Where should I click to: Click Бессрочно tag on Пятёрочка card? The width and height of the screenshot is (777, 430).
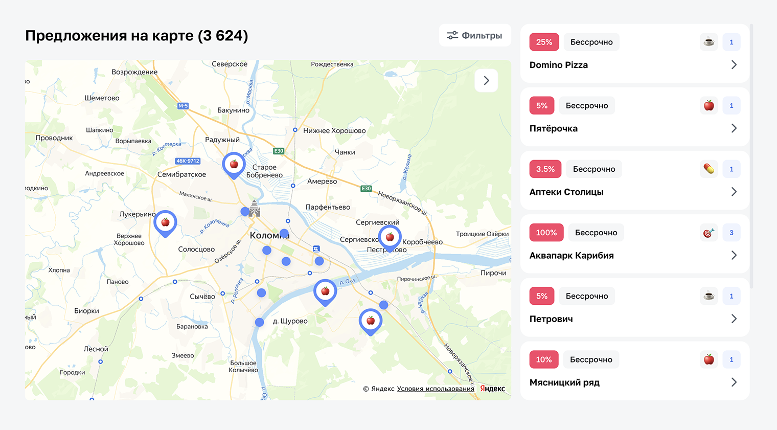click(587, 105)
